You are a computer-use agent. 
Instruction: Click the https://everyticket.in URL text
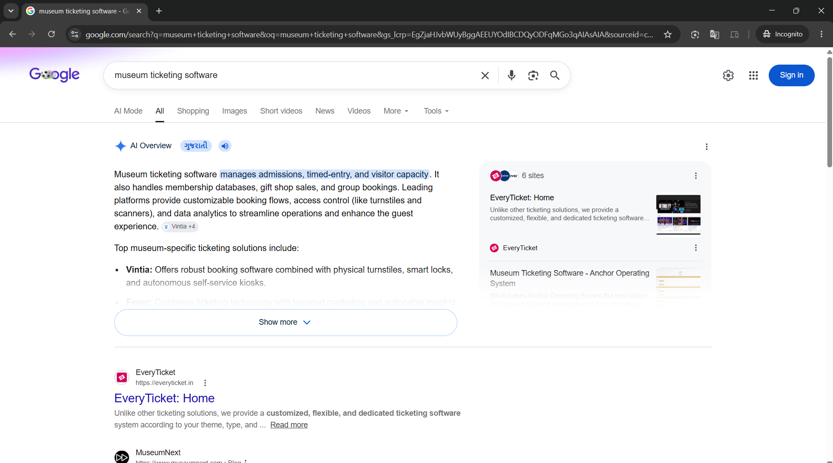tap(164, 383)
